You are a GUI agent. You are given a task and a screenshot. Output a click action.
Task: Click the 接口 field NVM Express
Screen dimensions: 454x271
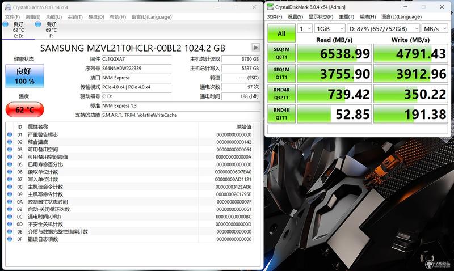136,78
